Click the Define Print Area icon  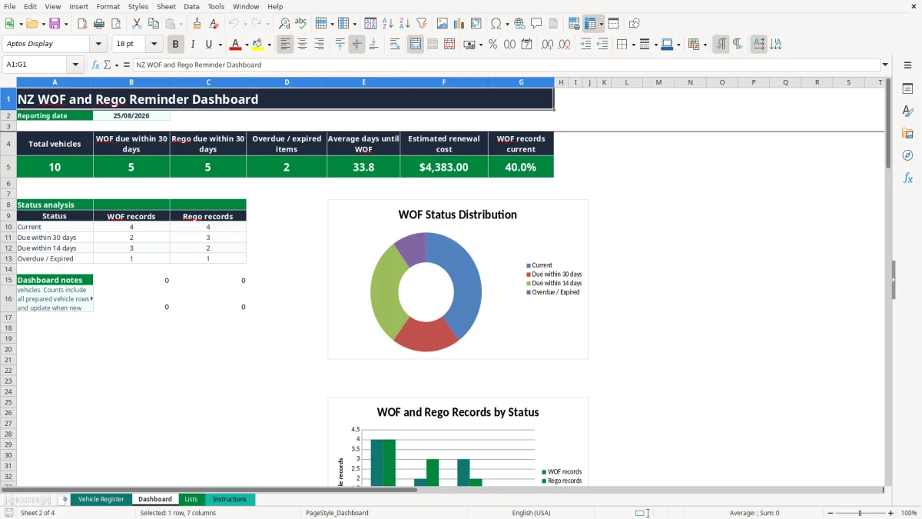pos(574,24)
